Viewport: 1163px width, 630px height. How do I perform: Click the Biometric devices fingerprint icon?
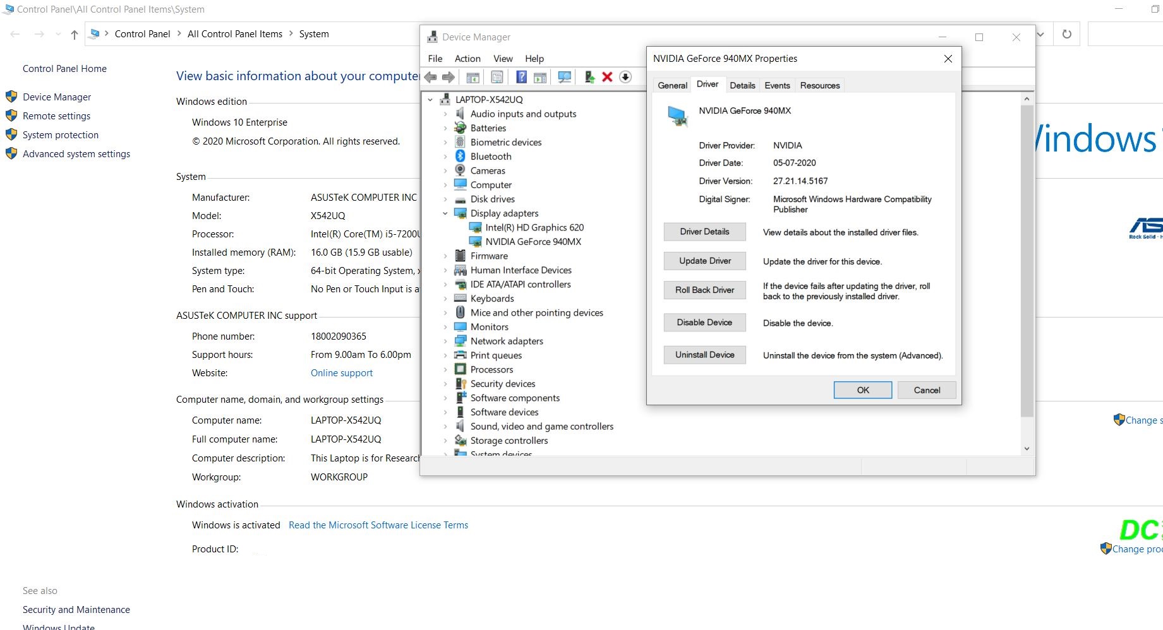click(x=461, y=142)
